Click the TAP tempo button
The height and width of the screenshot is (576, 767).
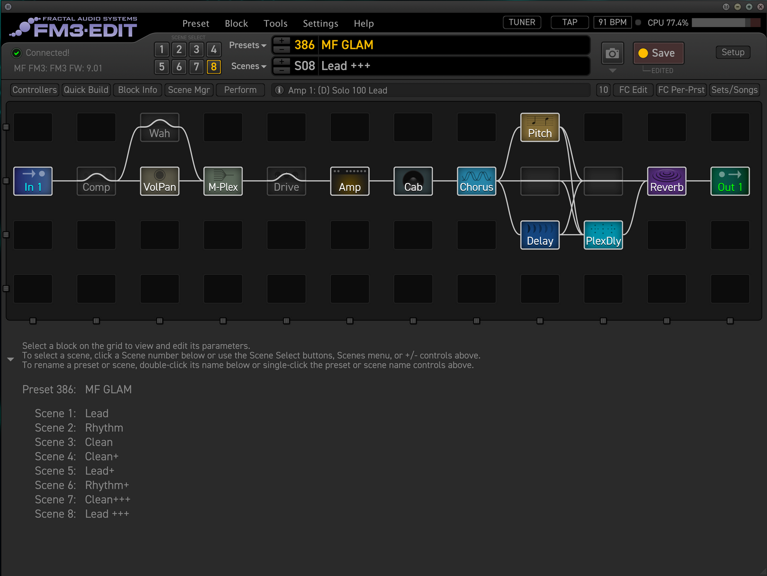pyautogui.click(x=570, y=22)
